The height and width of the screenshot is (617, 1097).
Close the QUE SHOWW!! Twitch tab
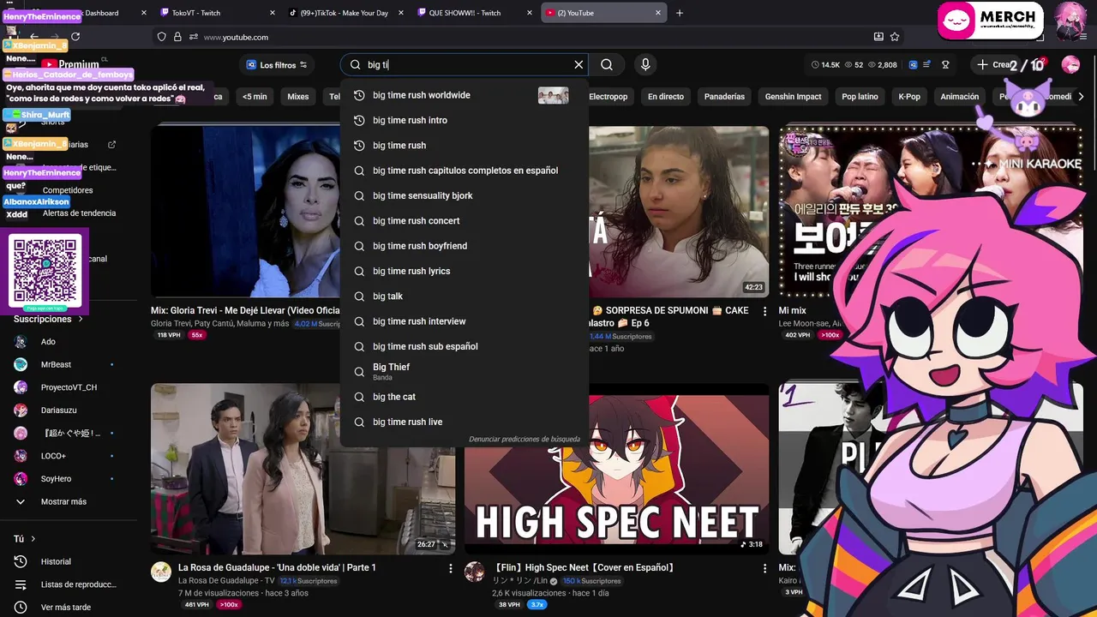pos(530,13)
